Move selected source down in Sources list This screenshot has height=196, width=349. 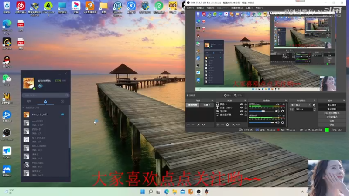(x=238, y=125)
